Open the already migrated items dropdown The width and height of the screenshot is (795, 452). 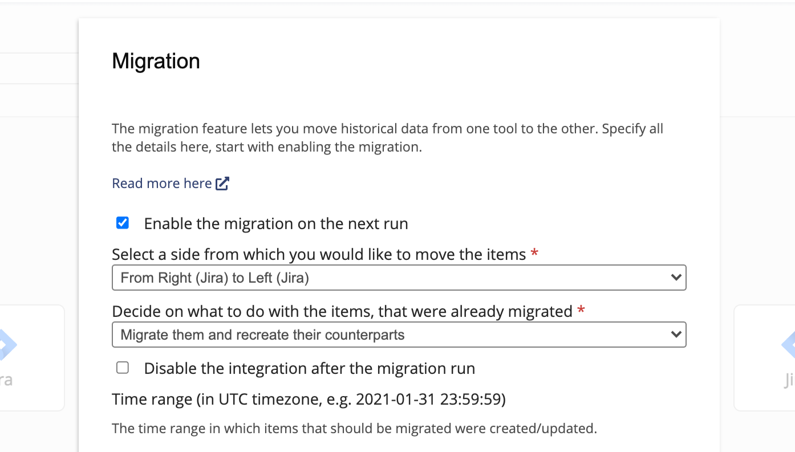click(399, 335)
